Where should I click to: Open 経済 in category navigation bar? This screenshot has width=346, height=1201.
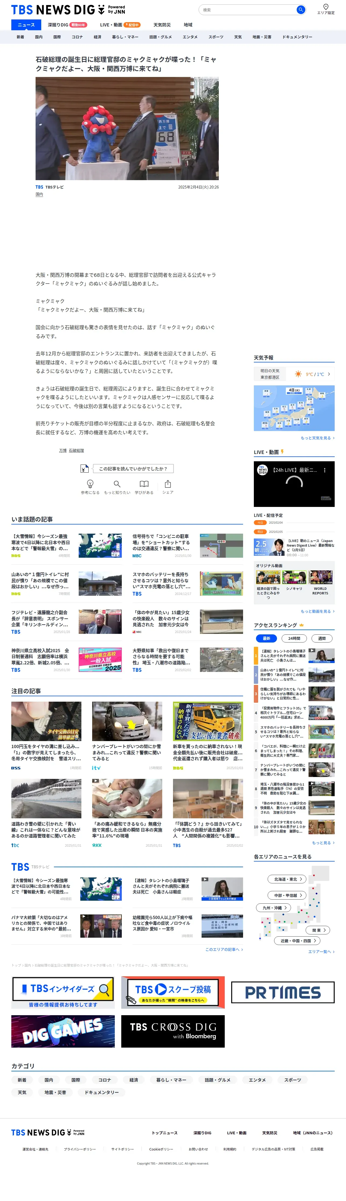pyautogui.click(x=97, y=37)
